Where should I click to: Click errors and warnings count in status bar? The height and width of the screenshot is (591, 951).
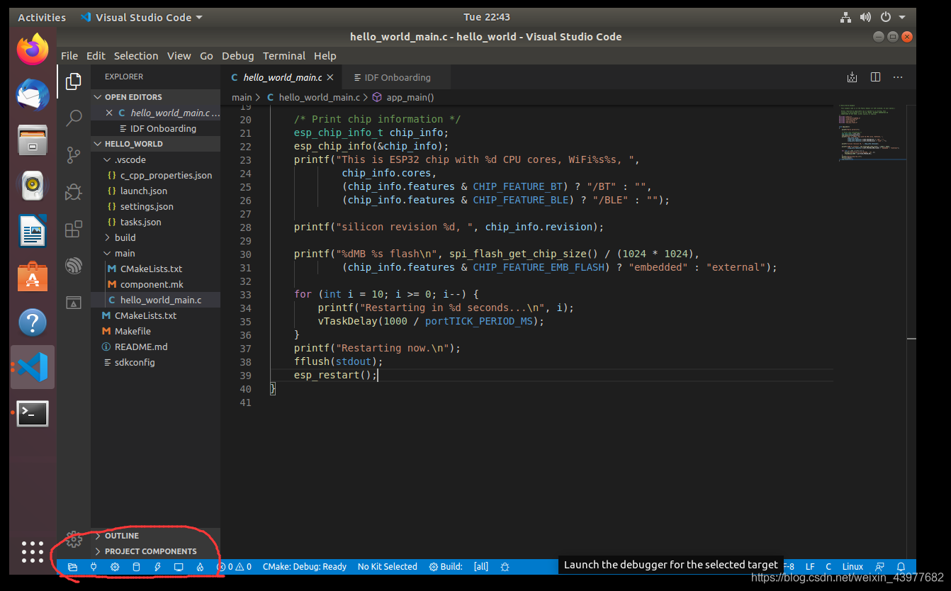point(235,567)
